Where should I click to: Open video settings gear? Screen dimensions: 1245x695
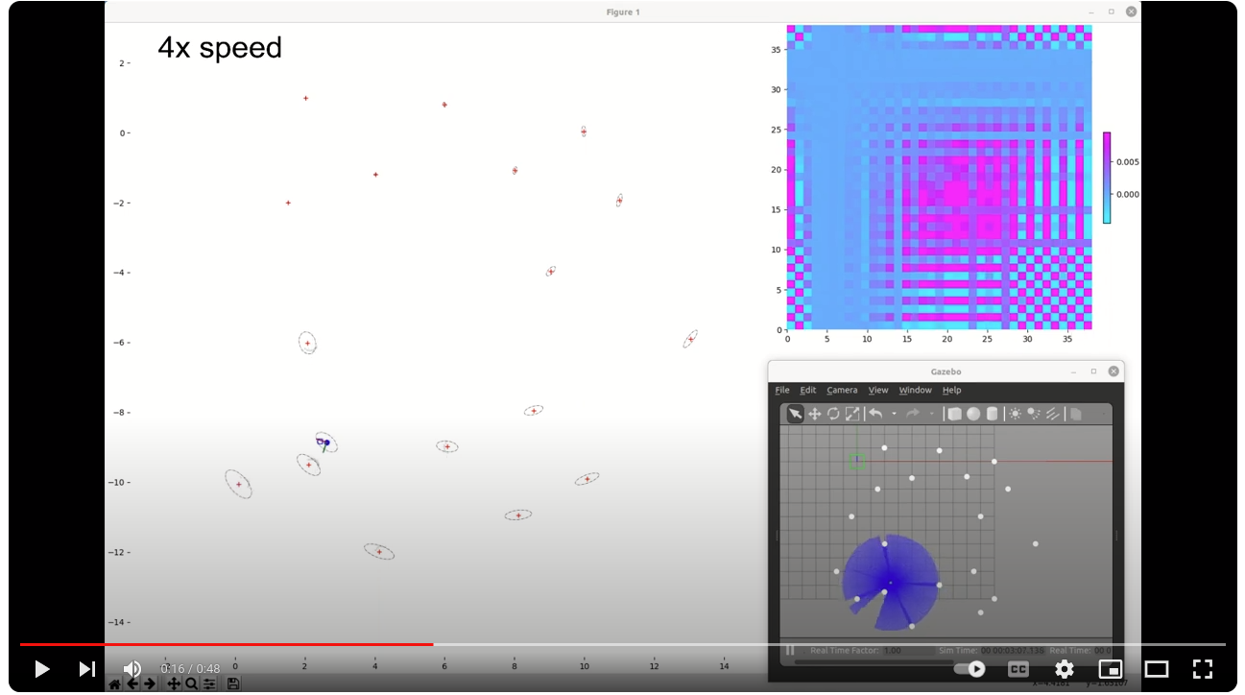pos(1064,669)
